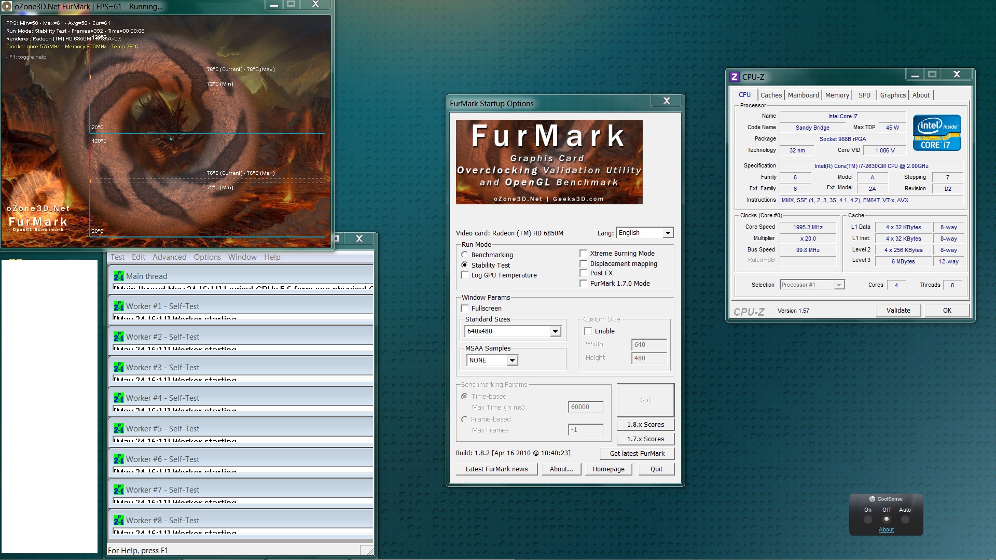Switch to Caches tab
Image resolution: width=996 pixels, height=560 pixels.
[x=771, y=95]
